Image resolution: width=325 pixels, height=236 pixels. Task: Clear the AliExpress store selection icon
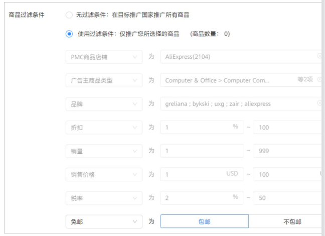pyautogui.click(x=319, y=56)
